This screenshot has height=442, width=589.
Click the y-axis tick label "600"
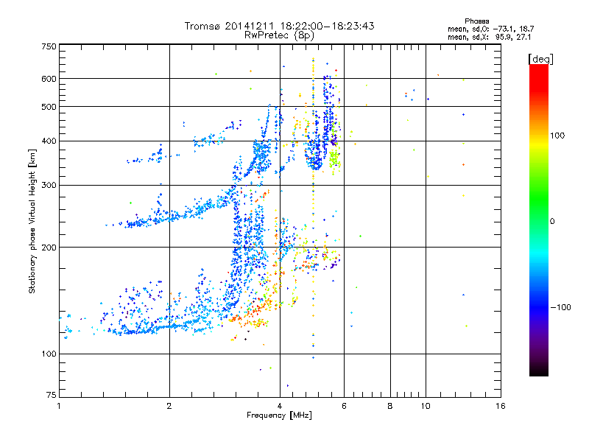pyautogui.click(x=49, y=79)
